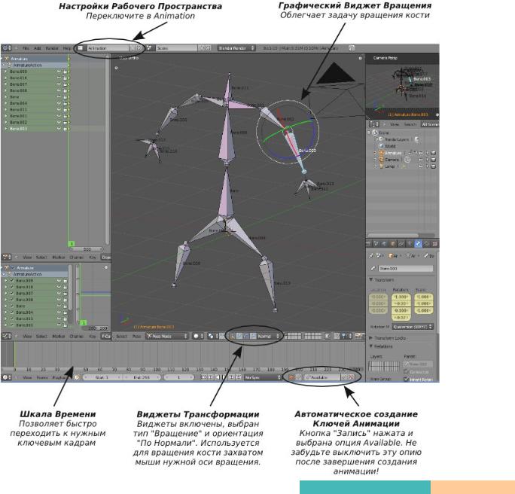Play the animation in reverse
This screenshot has width=515, height=494.
[x=218, y=377]
